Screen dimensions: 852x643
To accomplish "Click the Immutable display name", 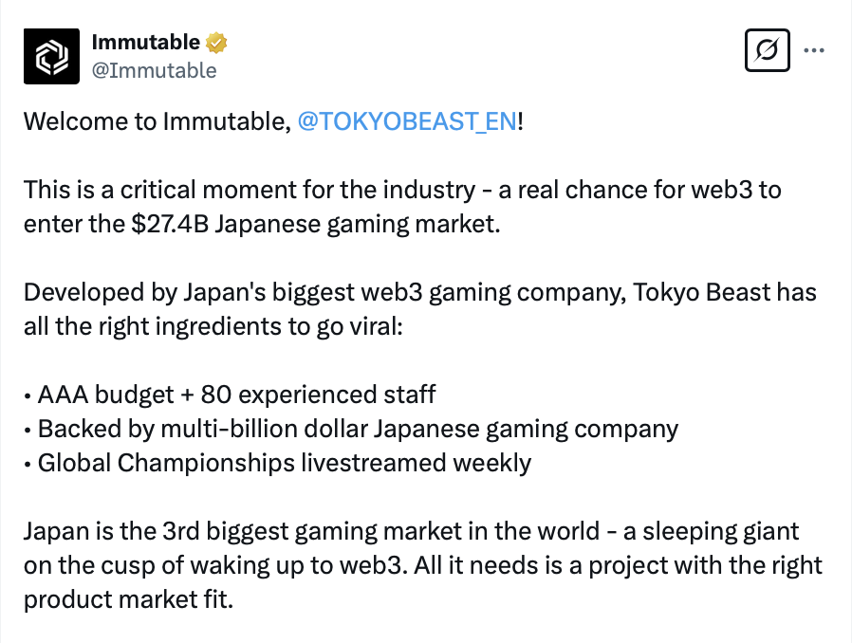I will pos(145,43).
